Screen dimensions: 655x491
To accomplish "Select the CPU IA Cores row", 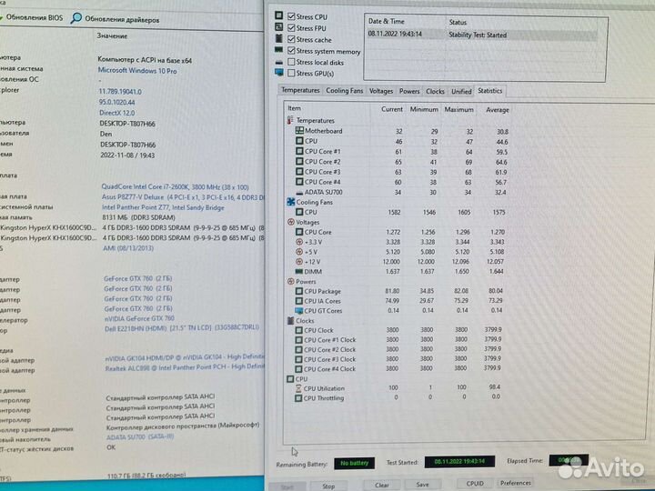I will pos(401,301).
